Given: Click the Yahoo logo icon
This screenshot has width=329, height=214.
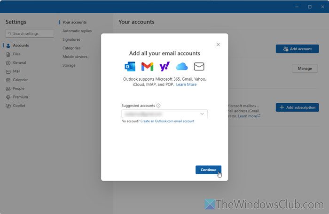Looking at the screenshot, I should coord(164,67).
